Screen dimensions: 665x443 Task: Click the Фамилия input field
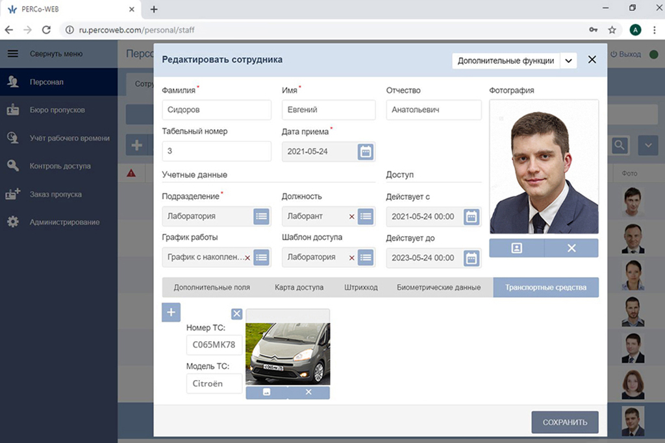click(x=216, y=110)
